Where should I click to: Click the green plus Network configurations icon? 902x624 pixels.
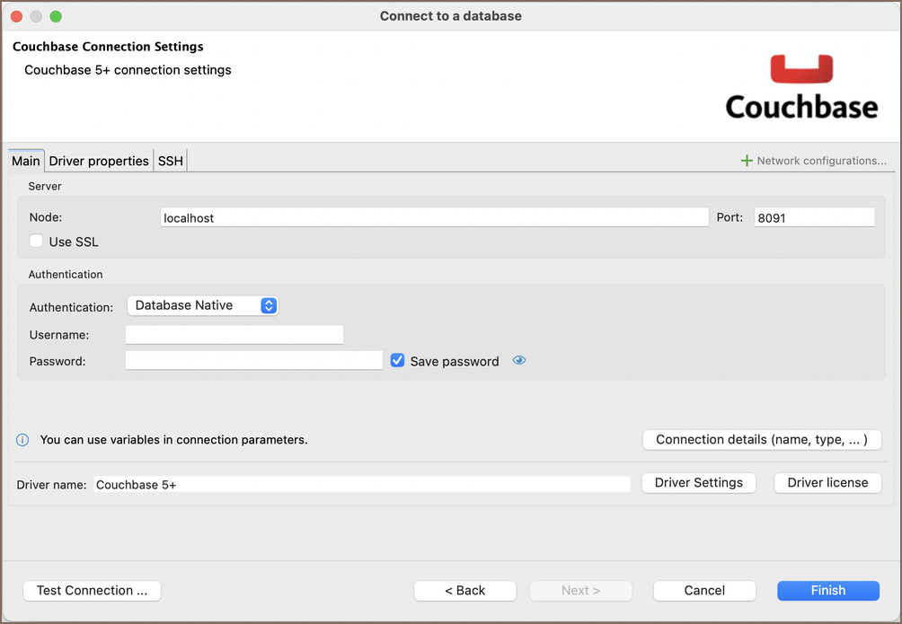coord(746,161)
